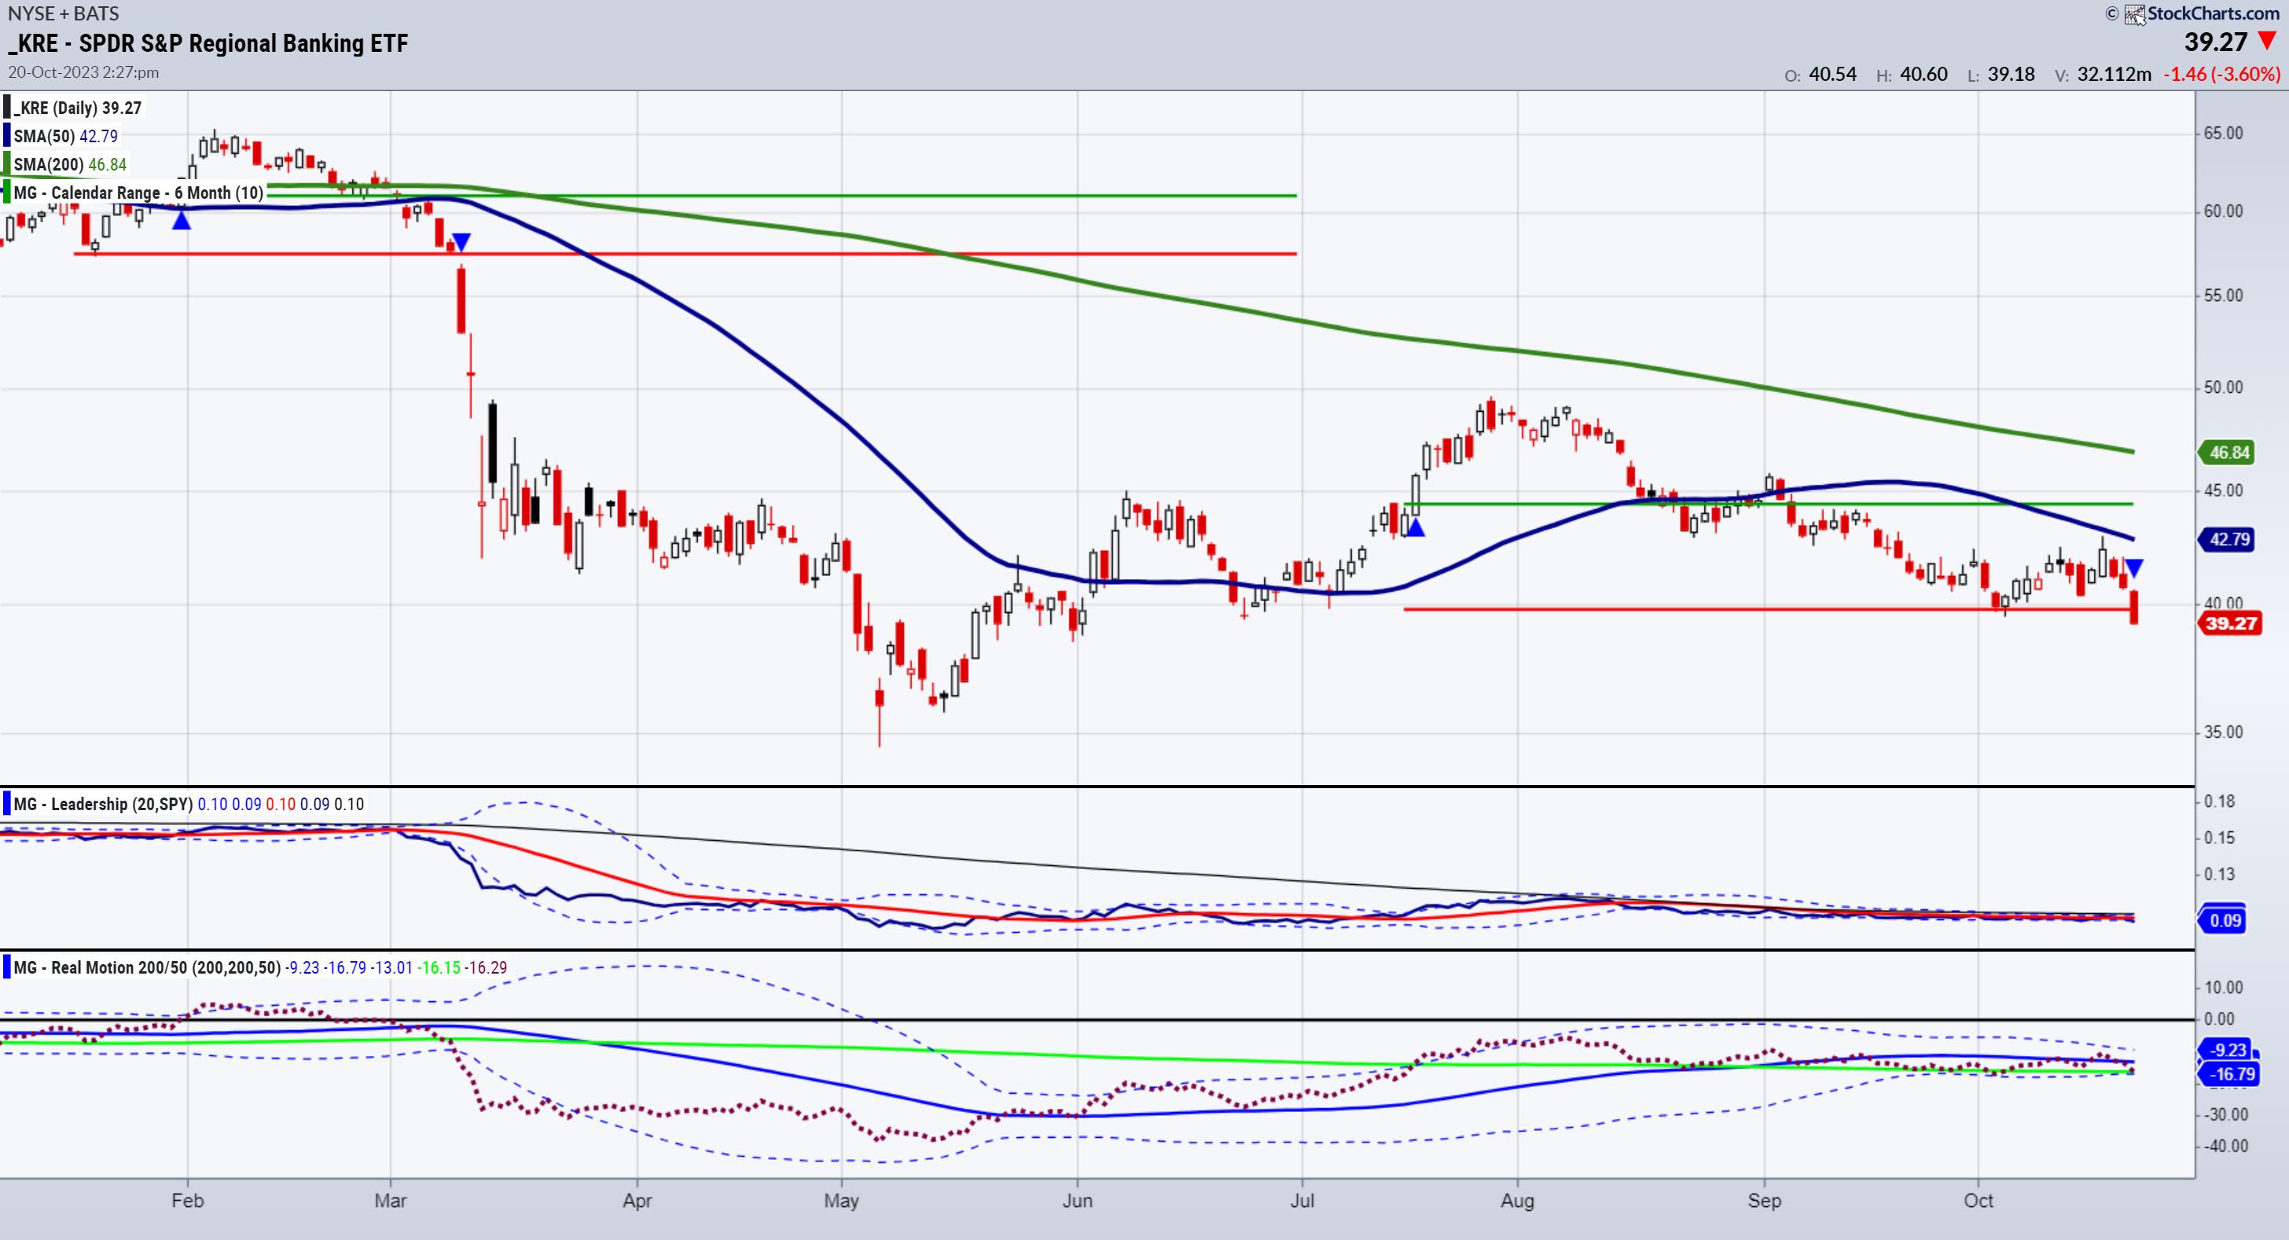Click the _KRE (Daily) 39.27 legend label
This screenshot has width=2289, height=1240.
pos(77,108)
